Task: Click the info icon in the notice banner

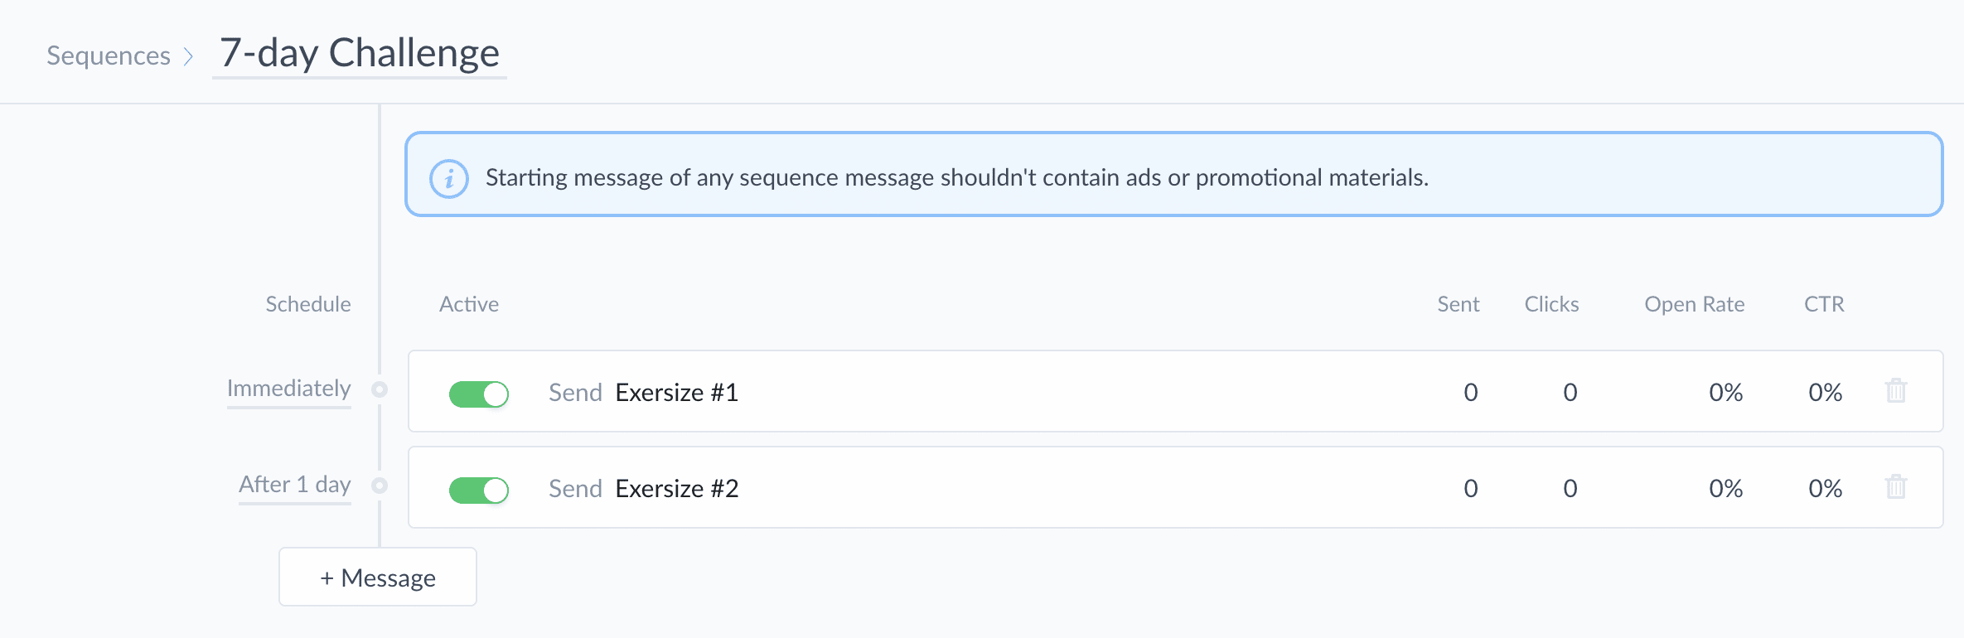Action: point(449,178)
